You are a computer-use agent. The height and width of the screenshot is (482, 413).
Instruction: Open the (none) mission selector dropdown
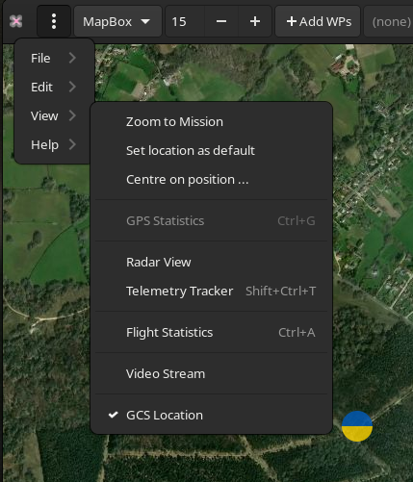click(x=388, y=21)
